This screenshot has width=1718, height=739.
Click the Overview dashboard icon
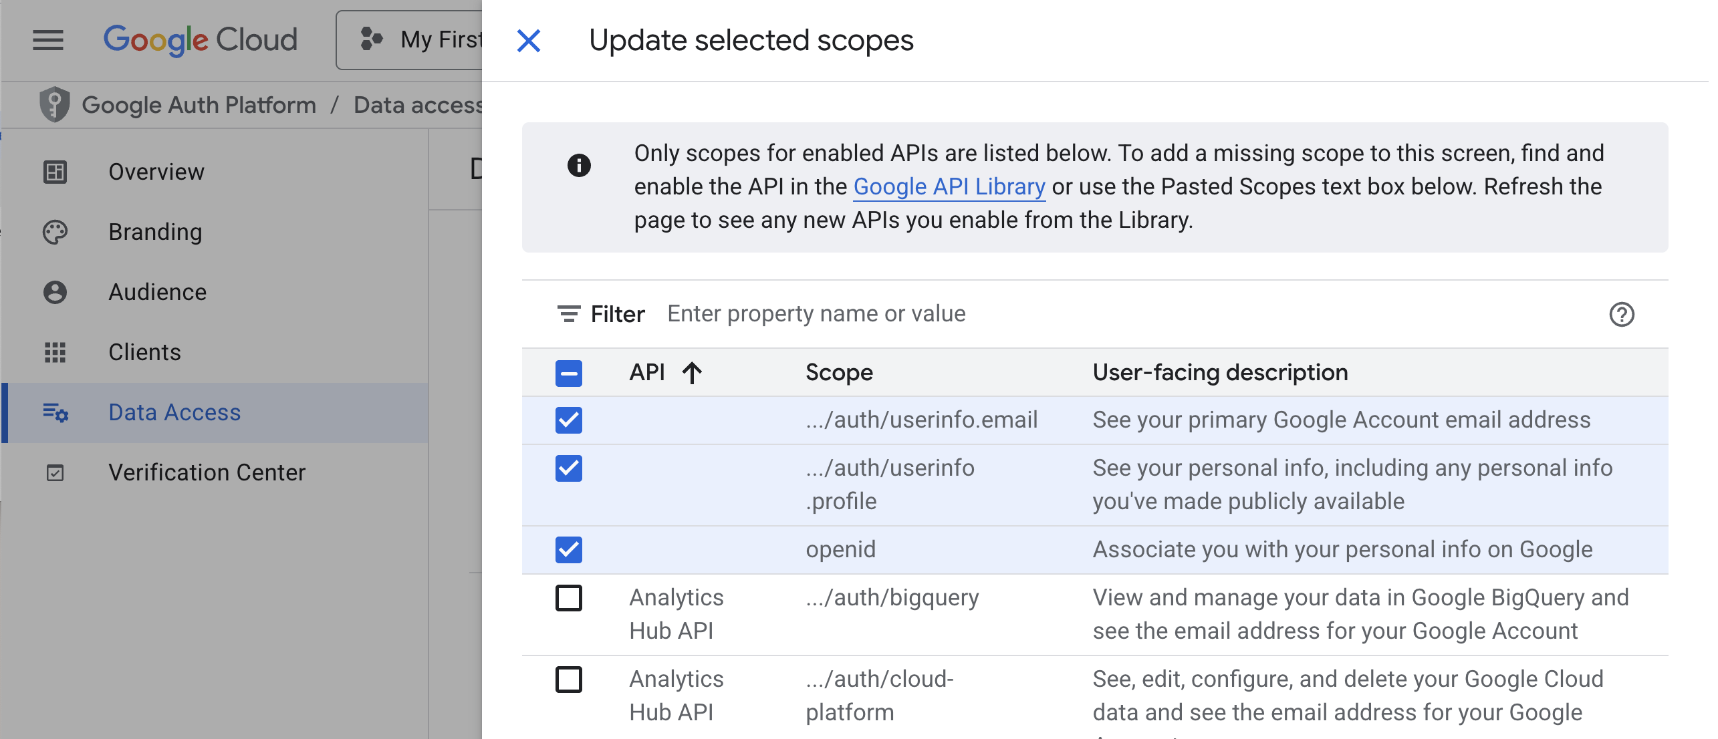tap(55, 172)
